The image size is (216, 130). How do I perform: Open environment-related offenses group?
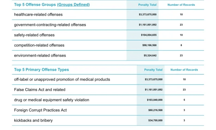coord(40,56)
